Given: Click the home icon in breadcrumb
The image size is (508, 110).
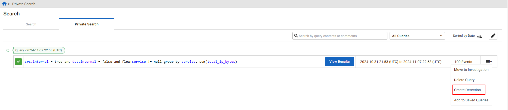Looking at the screenshot, I should click(x=4, y=4).
